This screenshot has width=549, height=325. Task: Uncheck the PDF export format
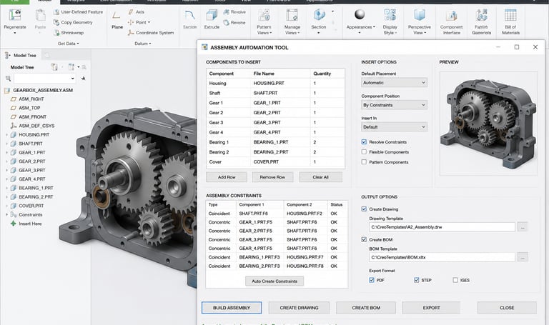372,280
